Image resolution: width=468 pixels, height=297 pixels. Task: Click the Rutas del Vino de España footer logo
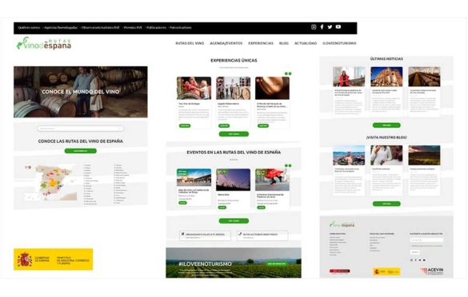(x=342, y=224)
